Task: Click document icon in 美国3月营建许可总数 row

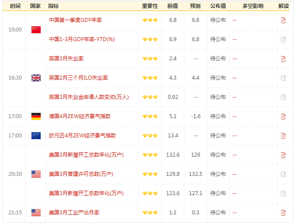Action: 283,174
